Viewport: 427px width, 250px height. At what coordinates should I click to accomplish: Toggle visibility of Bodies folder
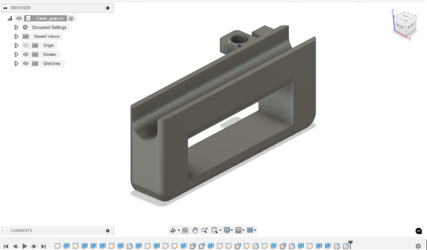[25, 54]
